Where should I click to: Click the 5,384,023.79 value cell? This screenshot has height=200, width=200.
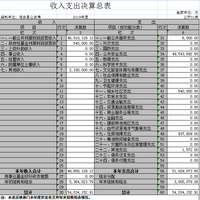pyautogui.click(x=80, y=182)
